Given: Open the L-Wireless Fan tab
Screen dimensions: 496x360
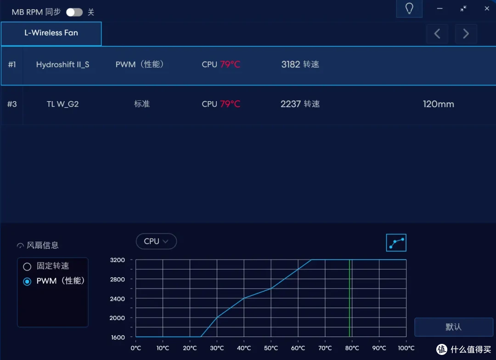Looking at the screenshot, I should 51,34.
